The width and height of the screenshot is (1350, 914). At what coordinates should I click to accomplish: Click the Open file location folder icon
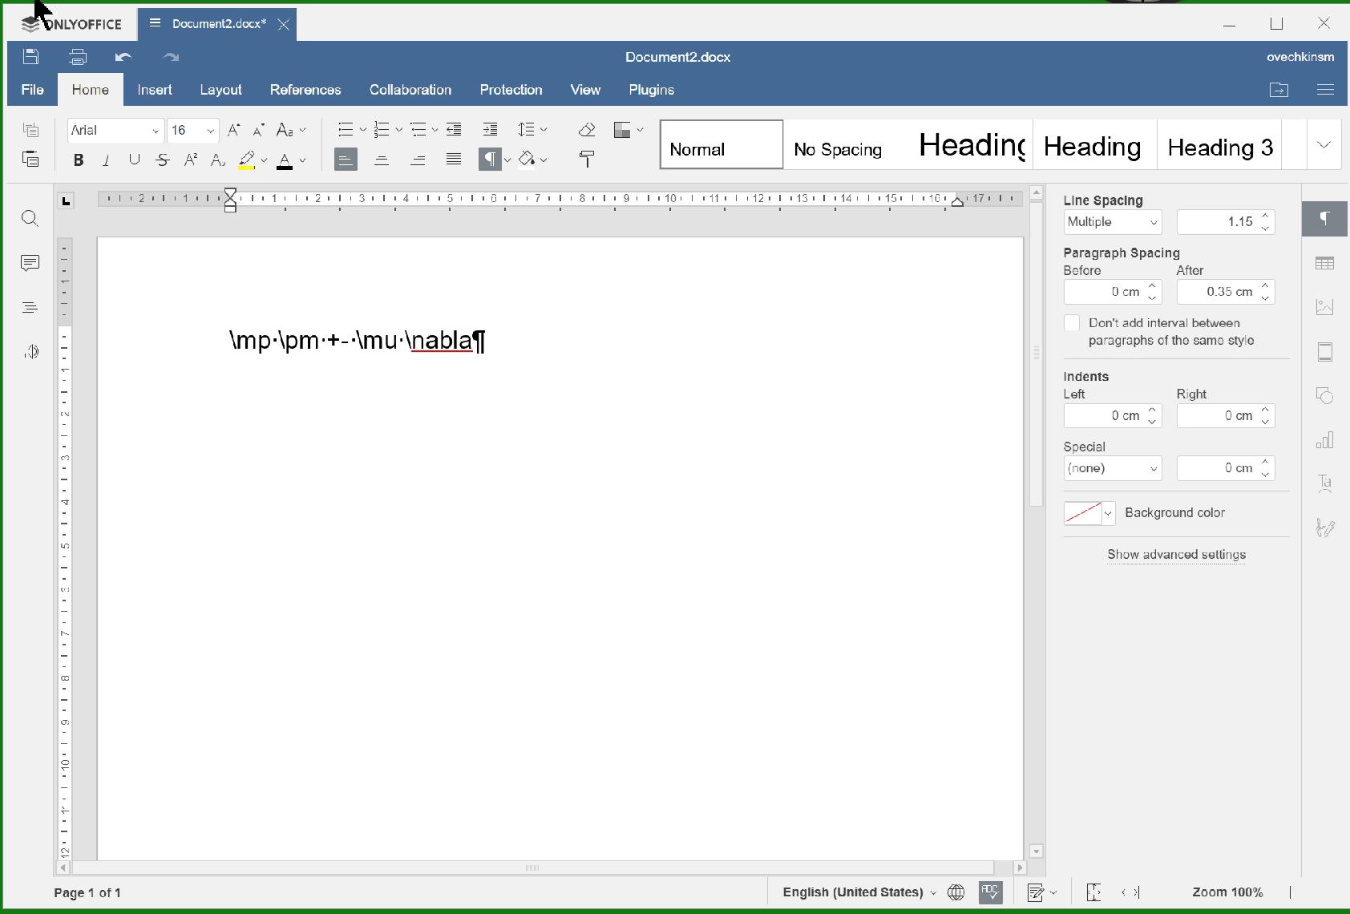click(1279, 90)
